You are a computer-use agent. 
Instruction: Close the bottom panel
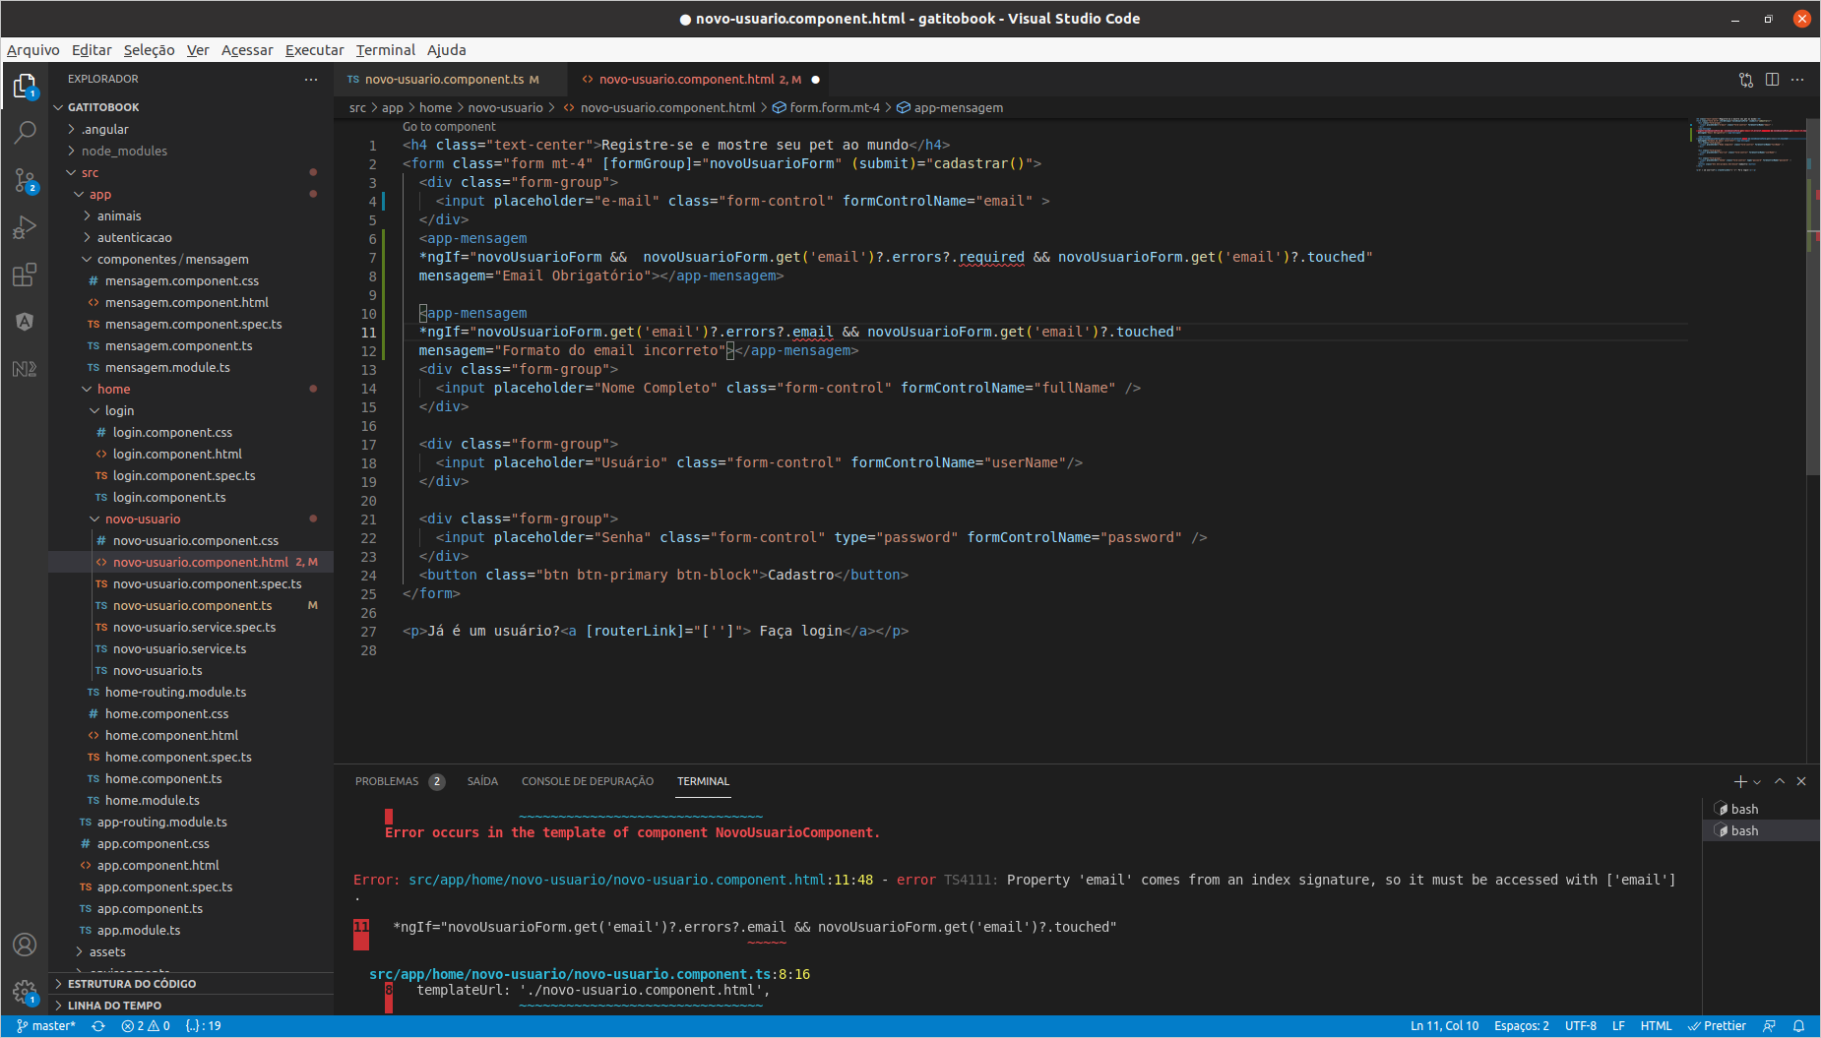pyautogui.click(x=1801, y=781)
